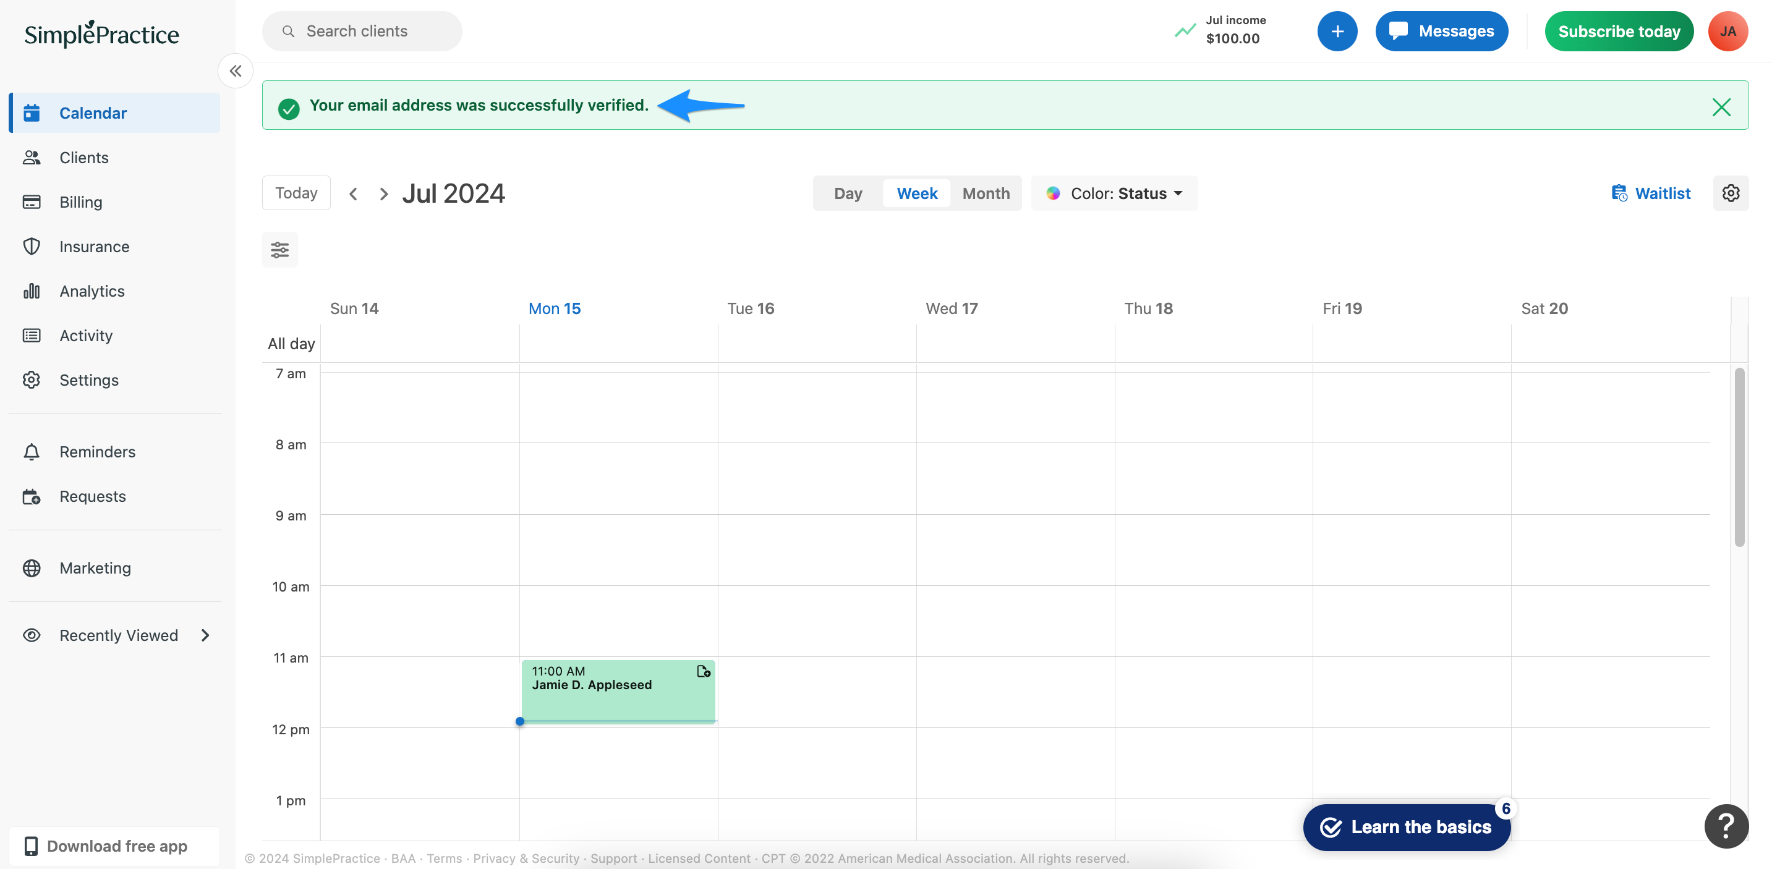Click the Search clients field
Viewport: 1772px width, 869px height.
[x=362, y=31]
